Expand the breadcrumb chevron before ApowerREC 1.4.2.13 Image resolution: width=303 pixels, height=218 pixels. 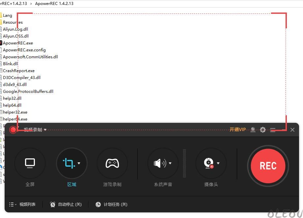[31, 4]
